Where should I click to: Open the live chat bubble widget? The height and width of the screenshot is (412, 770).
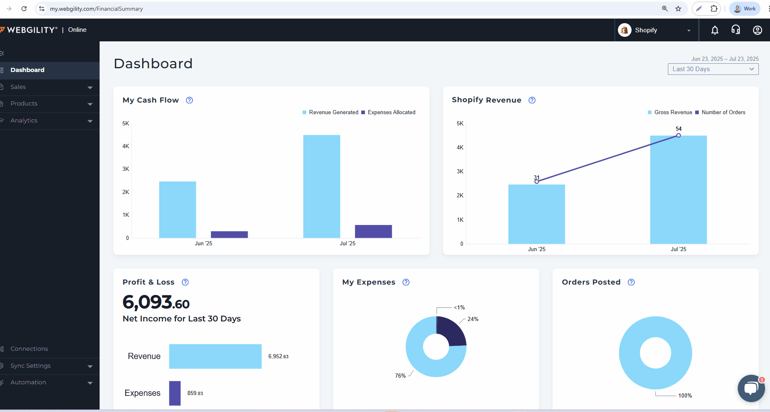(x=751, y=388)
